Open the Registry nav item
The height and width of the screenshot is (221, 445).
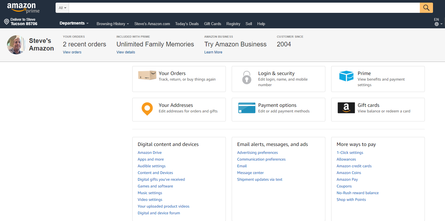click(233, 24)
